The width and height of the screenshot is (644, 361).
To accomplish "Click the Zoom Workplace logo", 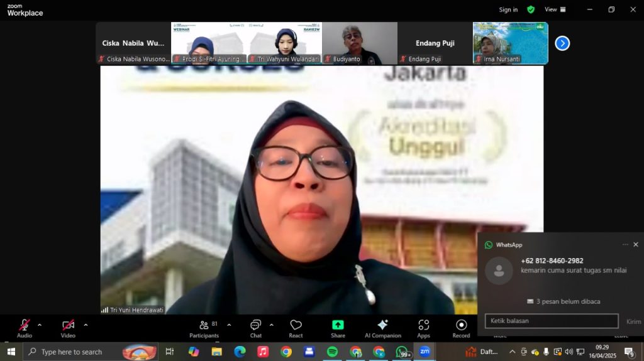I will coord(25,10).
